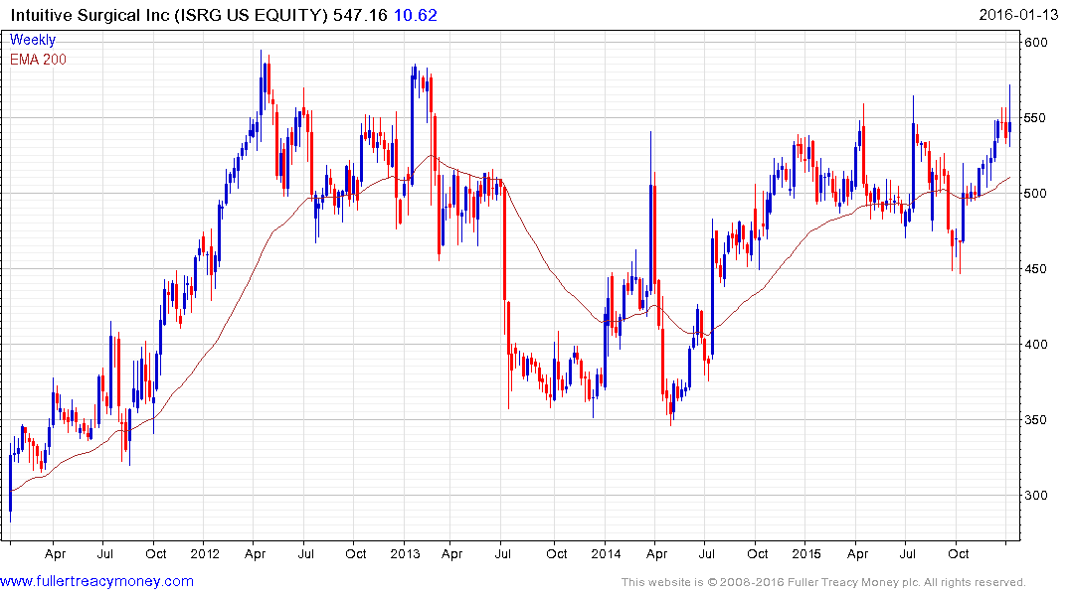Screen dimensions: 1069x596
Task: Click the 2016-01-13 chart date
Action: 1018,15
